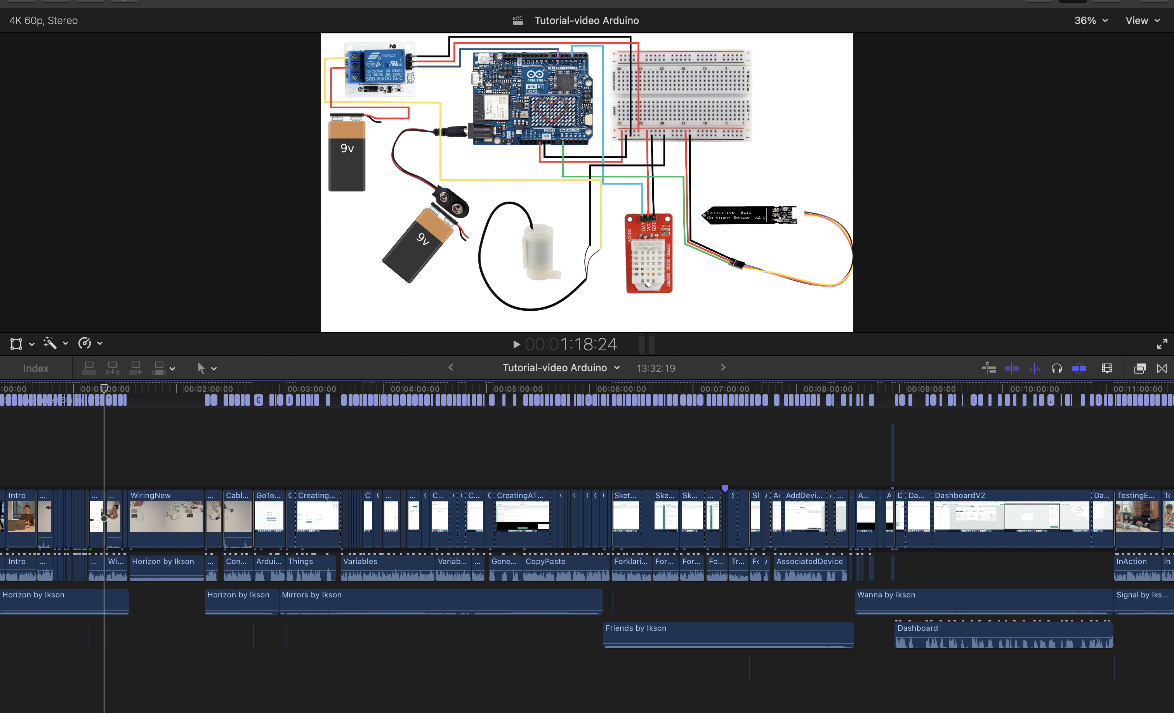Play the project from the viewer

516,344
